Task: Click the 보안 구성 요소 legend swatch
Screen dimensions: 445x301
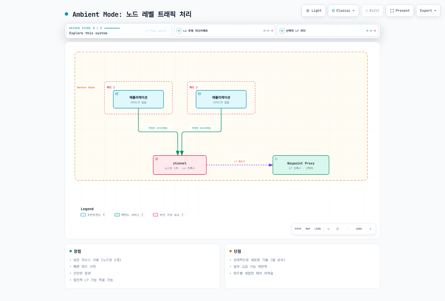Action: pos(155,215)
